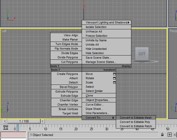Viewport: 177px width, 140px height.
Task: Choose Isolate Selection
Action: [107, 27]
